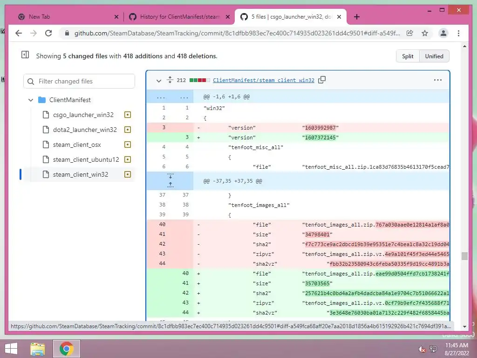Open steam_client_osx in file tree
The width and height of the screenshot is (477, 358).
click(x=77, y=145)
